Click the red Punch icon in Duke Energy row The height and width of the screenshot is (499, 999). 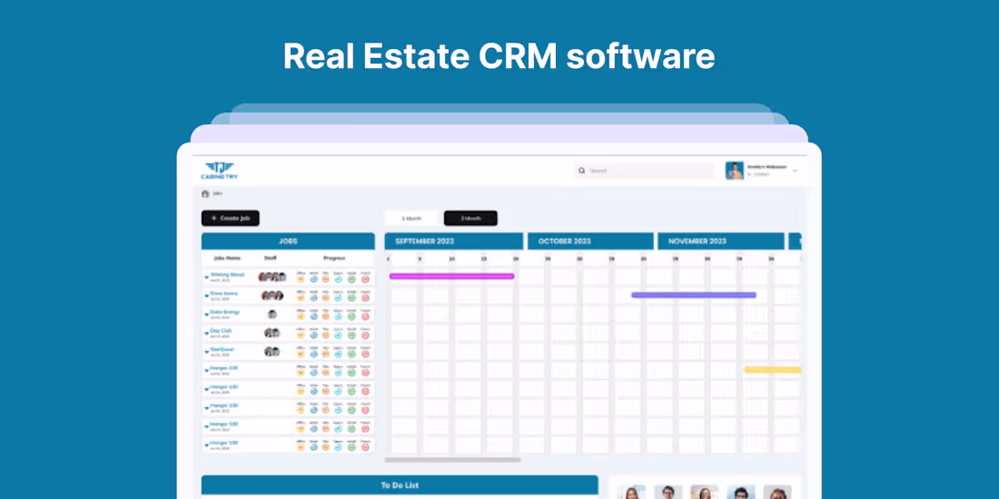365,317
